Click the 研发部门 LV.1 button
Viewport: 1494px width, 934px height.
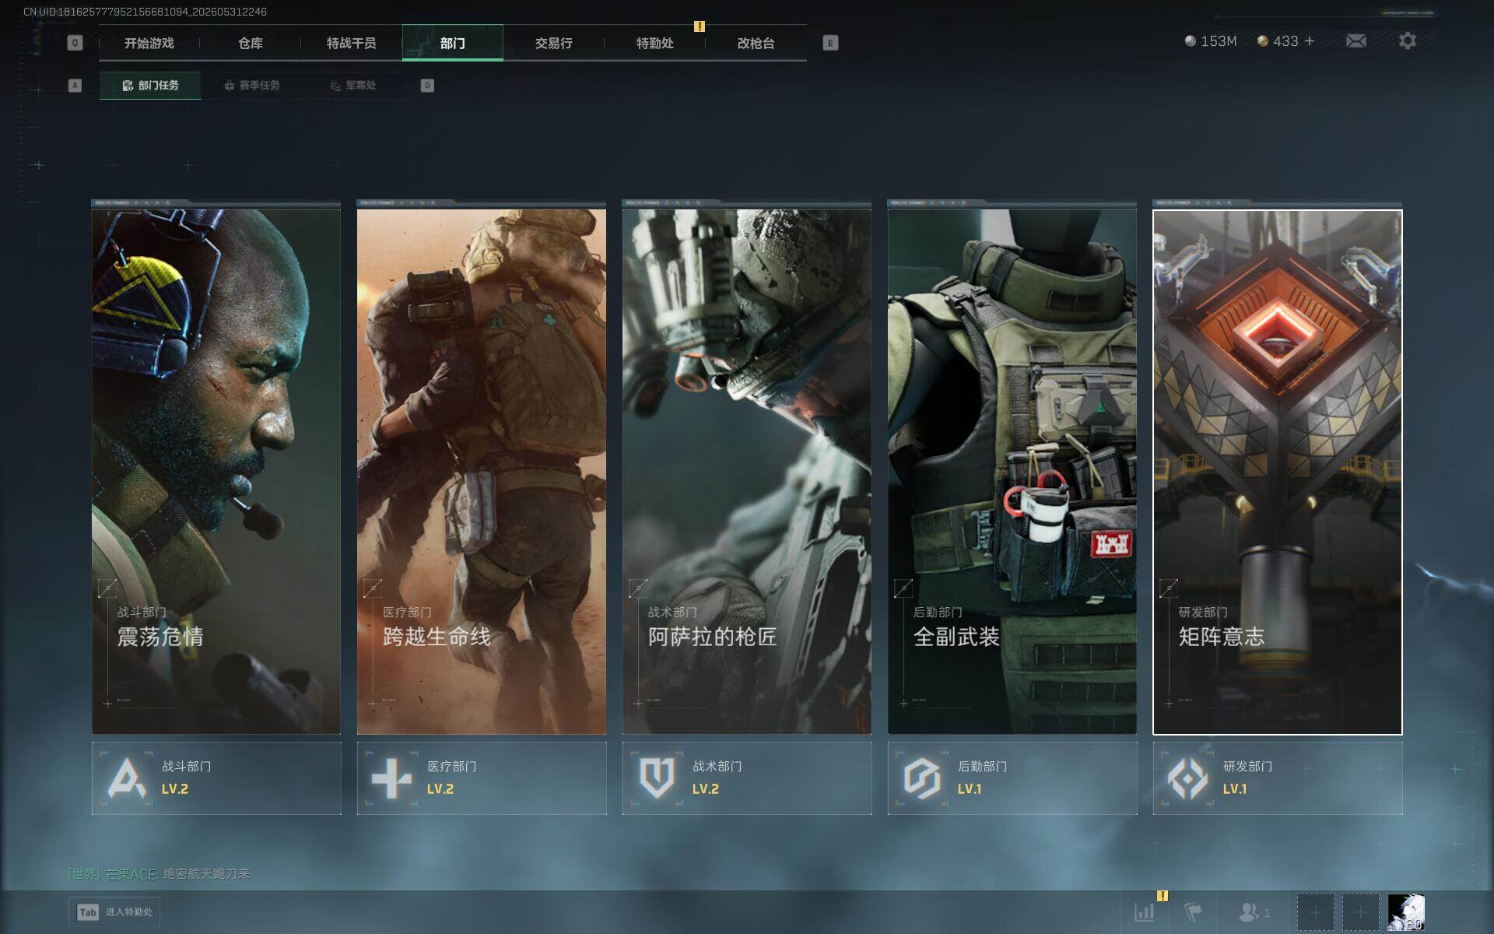1278,778
